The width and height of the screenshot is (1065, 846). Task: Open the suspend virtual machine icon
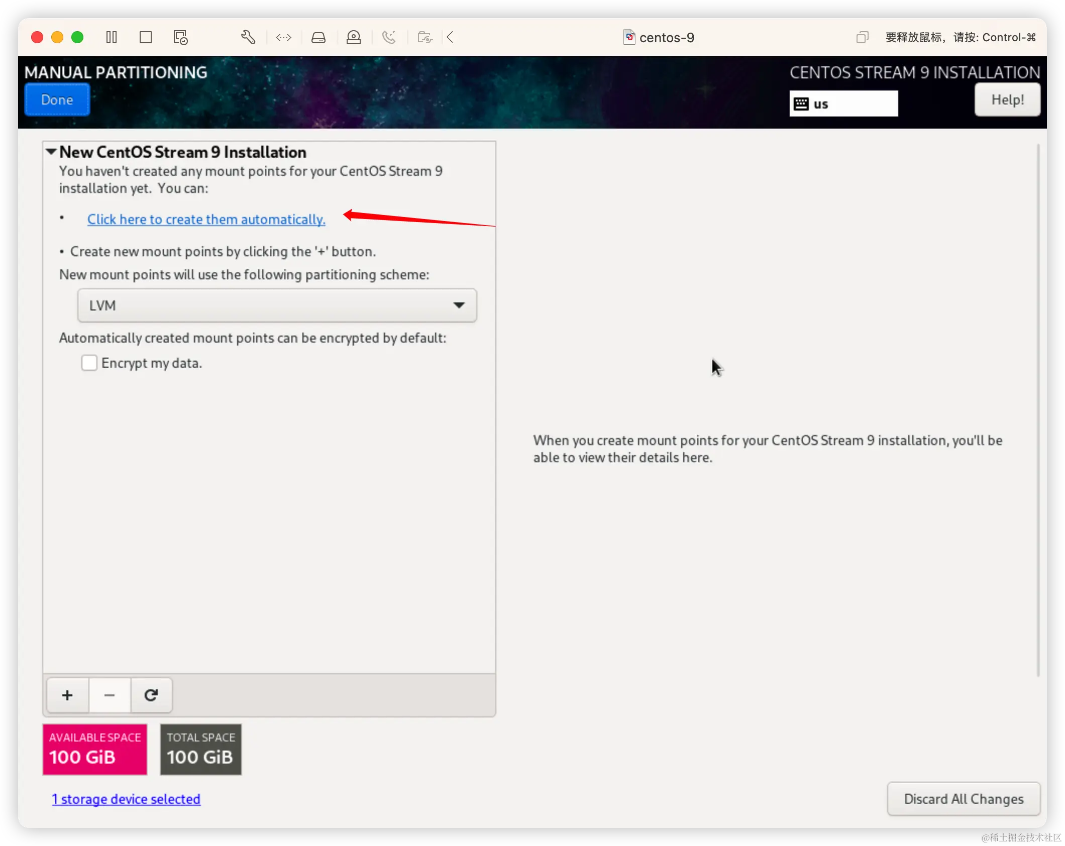(x=180, y=38)
